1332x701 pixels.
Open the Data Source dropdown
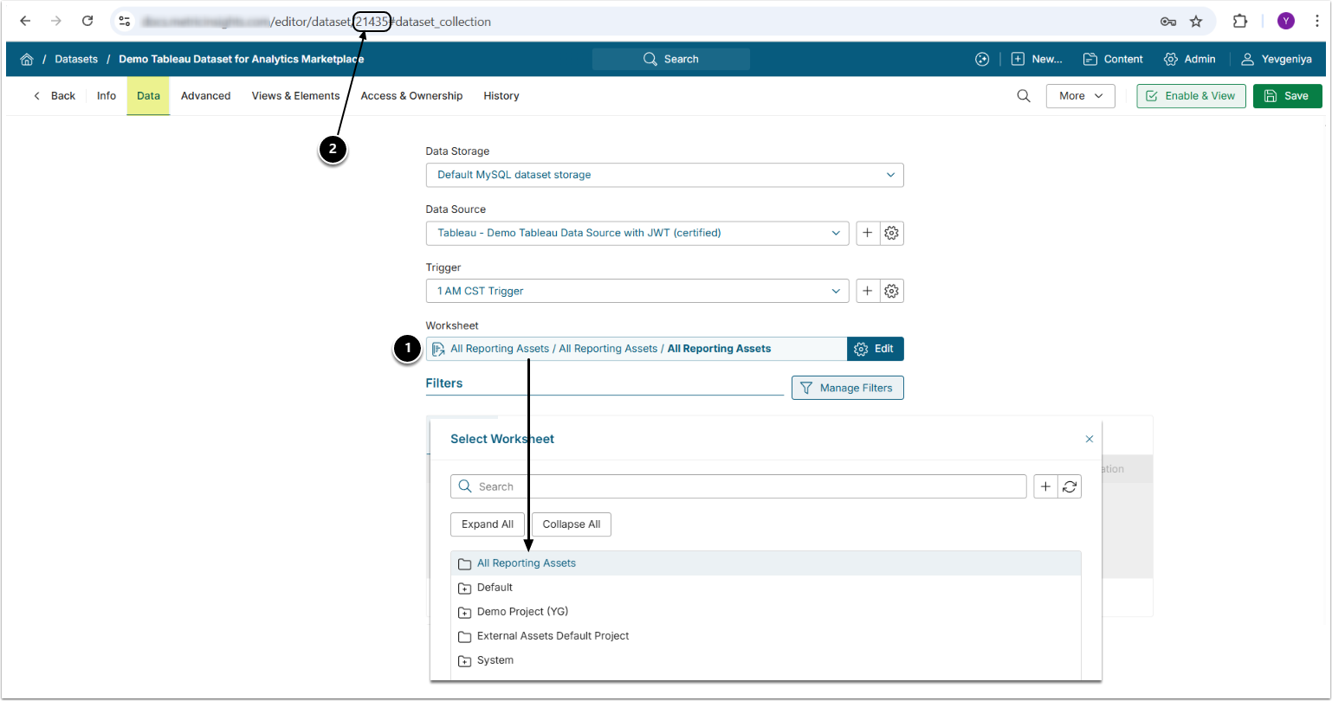coord(637,233)
